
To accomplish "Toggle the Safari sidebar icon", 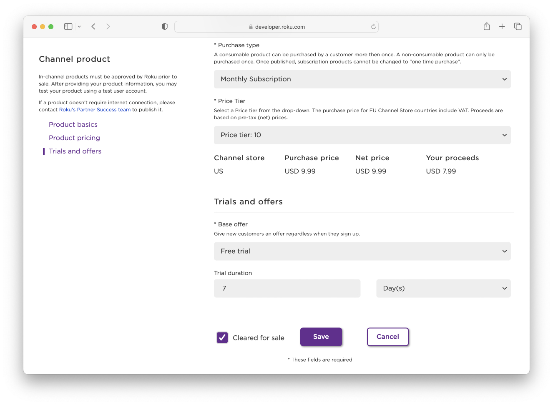I will point(68,27).
